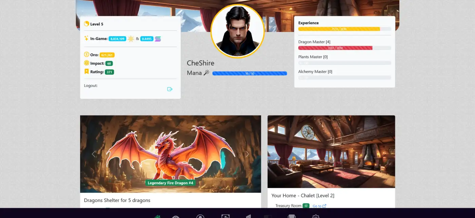Go to home via green house icon
The width and height of the screenshot is (475, 218).
tap(157, 217)
